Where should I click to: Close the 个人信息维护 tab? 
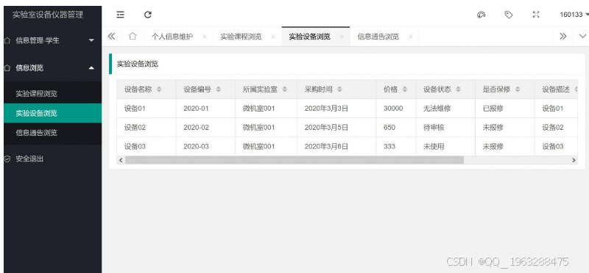pos(205,37)
